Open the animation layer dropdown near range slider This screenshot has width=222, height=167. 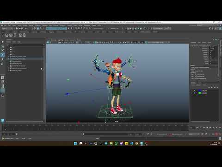tap(177, 134)
